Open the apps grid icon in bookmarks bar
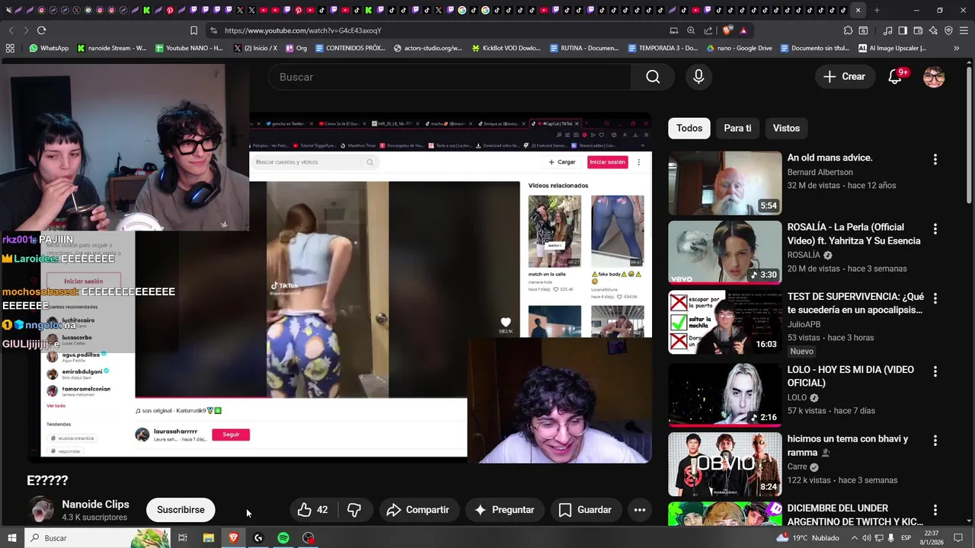The width and height of the screenshot is (975, 548). point(10,48)
